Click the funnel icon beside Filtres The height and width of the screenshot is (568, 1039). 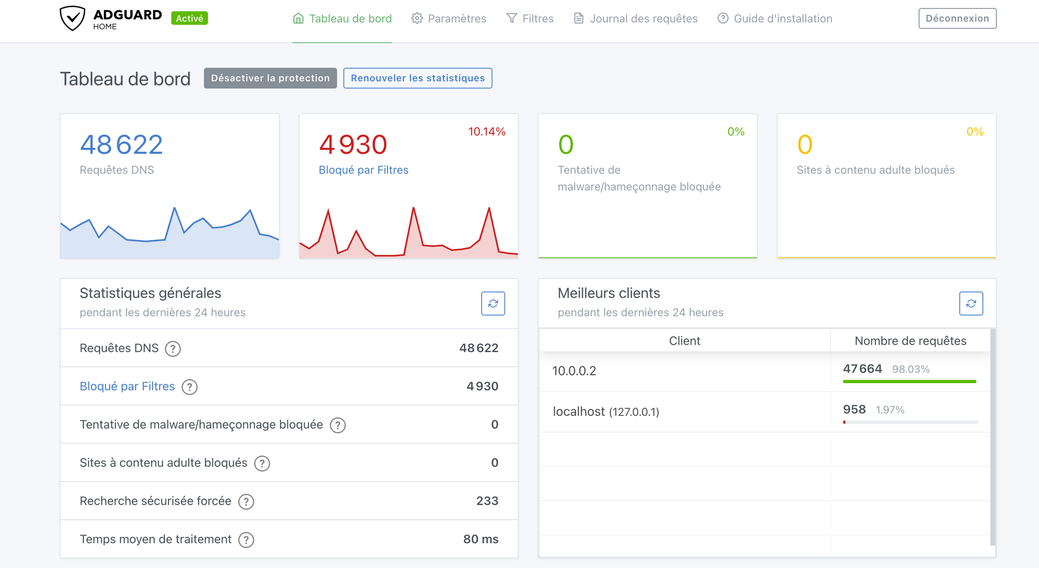click(512, 19)
